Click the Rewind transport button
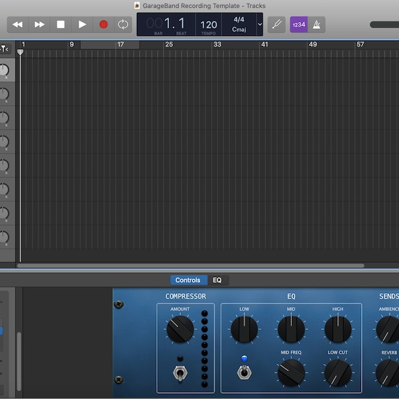The height and width of the screenshot is (399, 399). [x=18, y=25]
